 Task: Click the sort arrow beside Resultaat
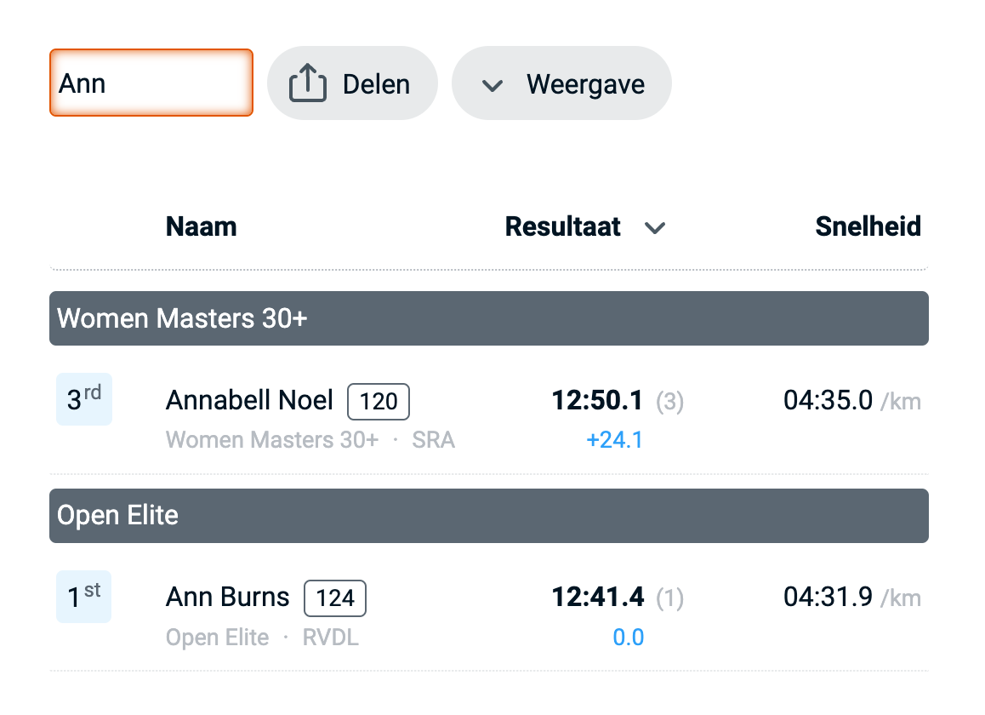[x=654, y=228]
